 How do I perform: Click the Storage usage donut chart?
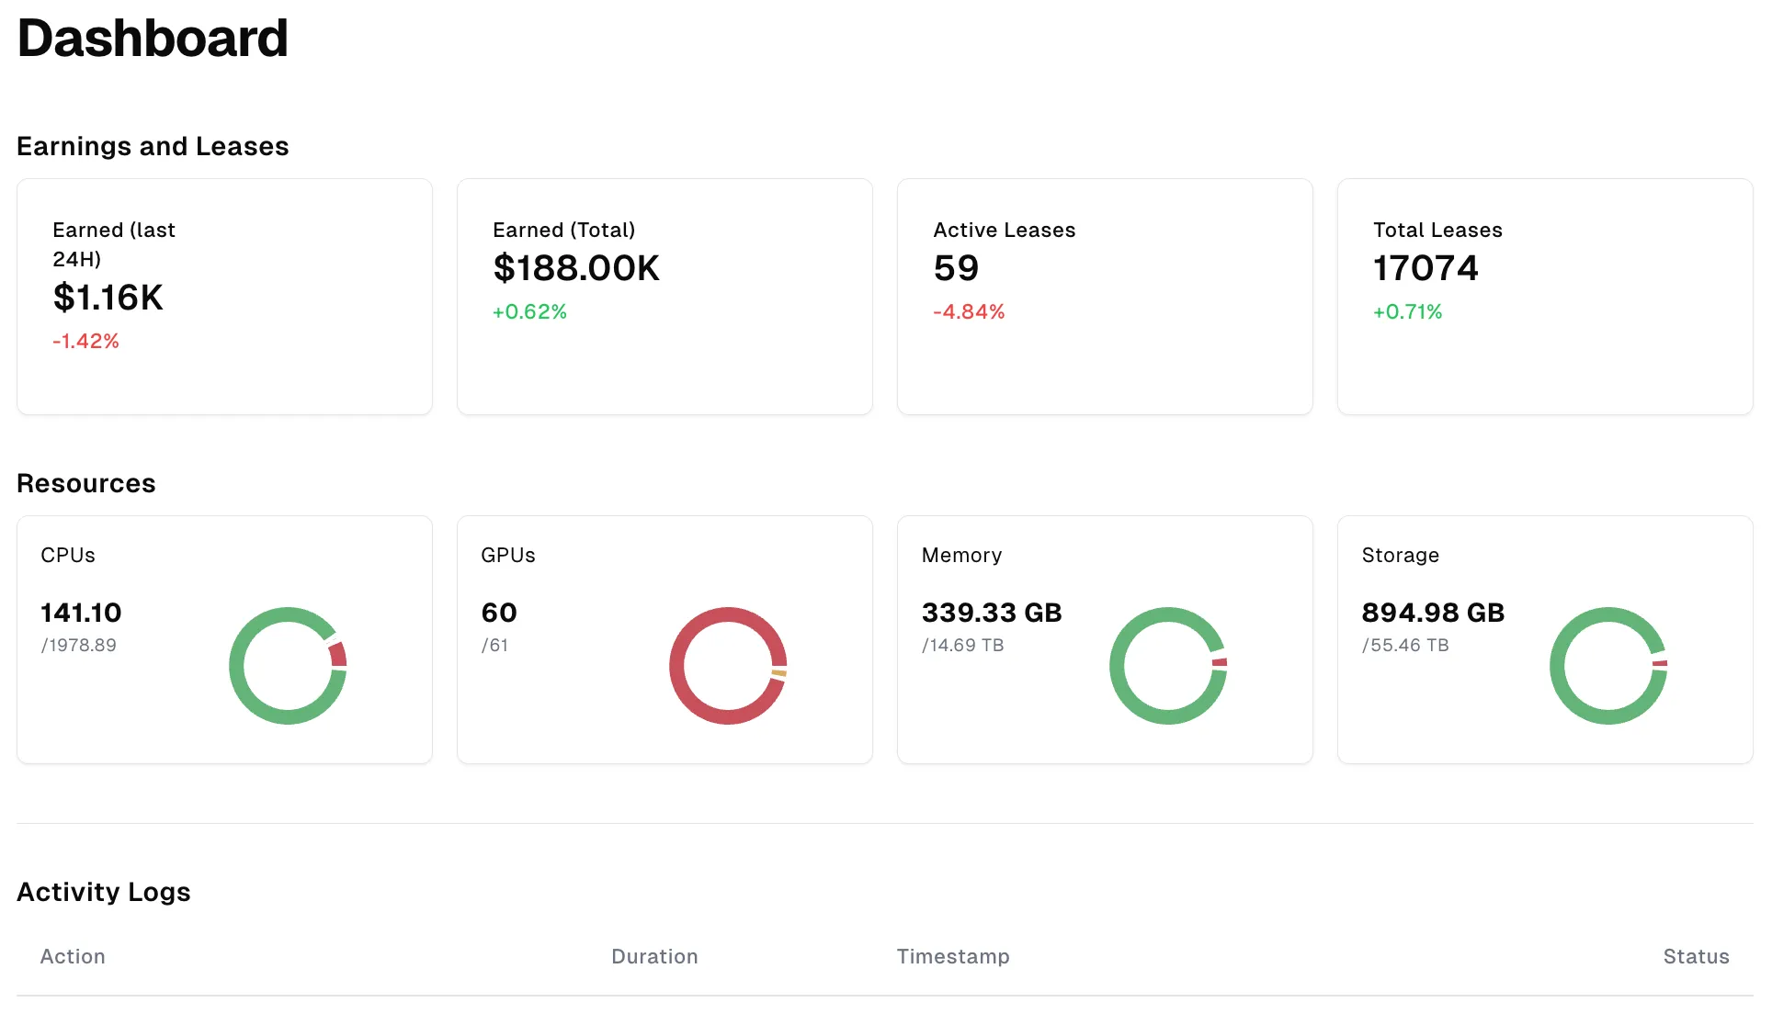pos(1608,666)
